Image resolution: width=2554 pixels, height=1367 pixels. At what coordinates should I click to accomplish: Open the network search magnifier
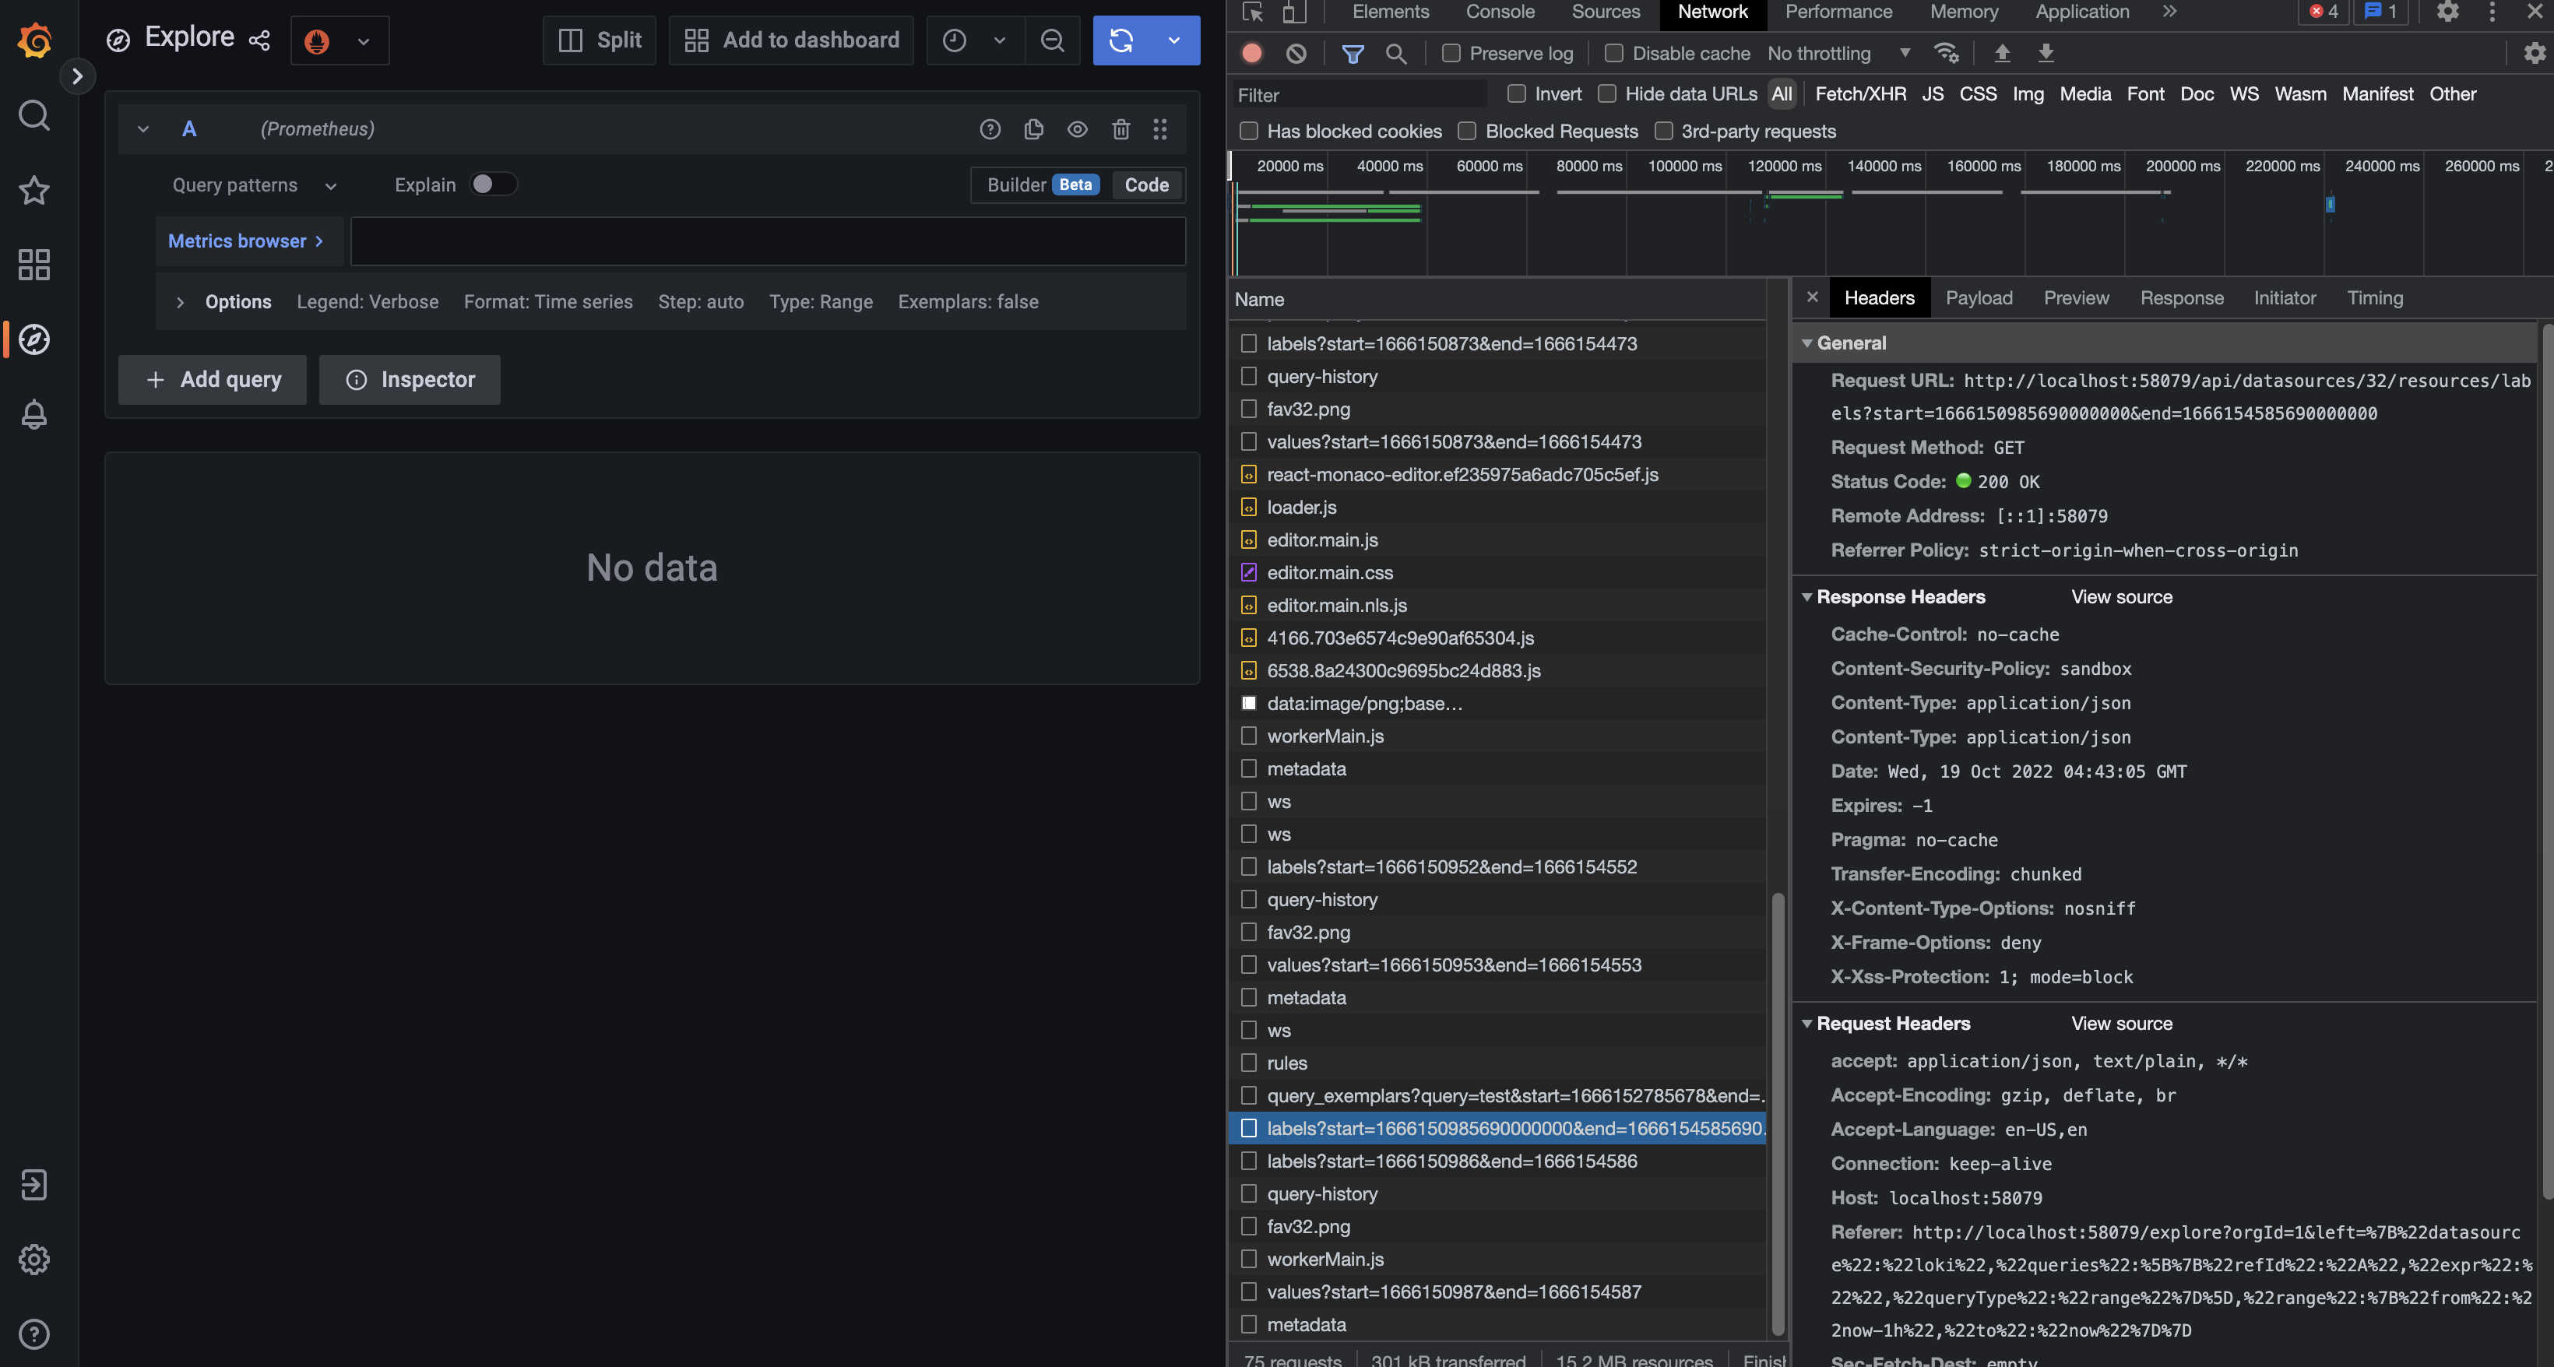click(x=1397, y=54)
